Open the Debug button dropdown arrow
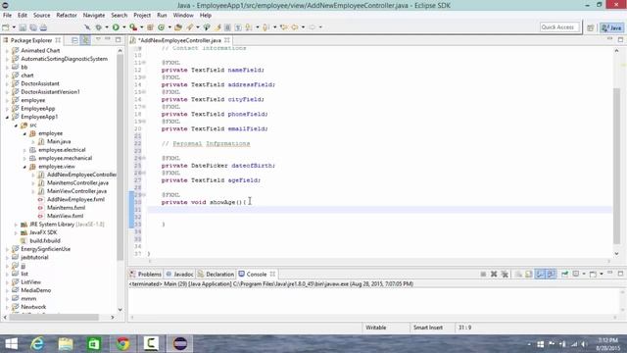The image size is (627, 353). click(x=107, y=27)
